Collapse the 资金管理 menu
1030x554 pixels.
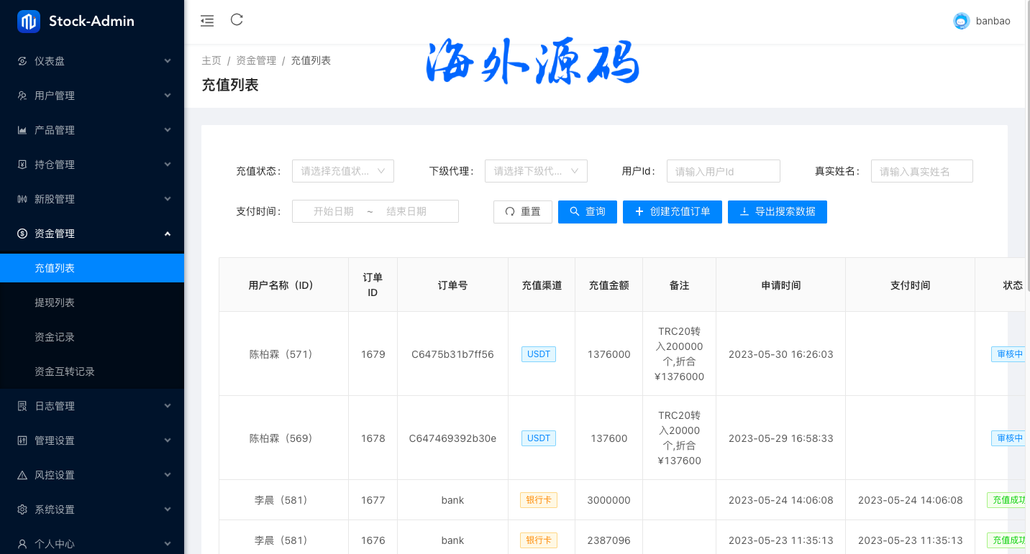point(92,234)
